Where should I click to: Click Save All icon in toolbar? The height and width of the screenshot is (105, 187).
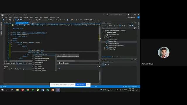[18, 20]
